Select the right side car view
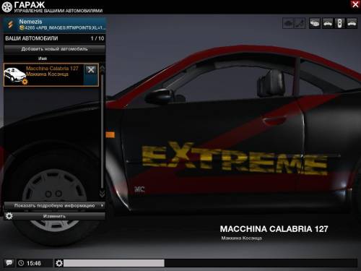361x271 pixels. coord(352,23)
